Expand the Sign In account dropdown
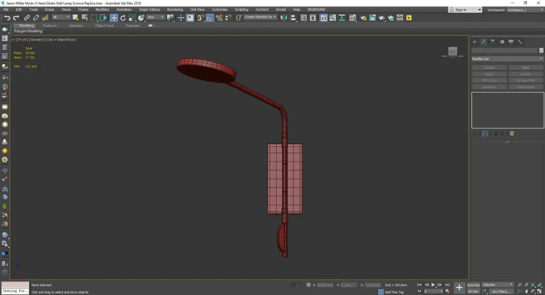 480,10
